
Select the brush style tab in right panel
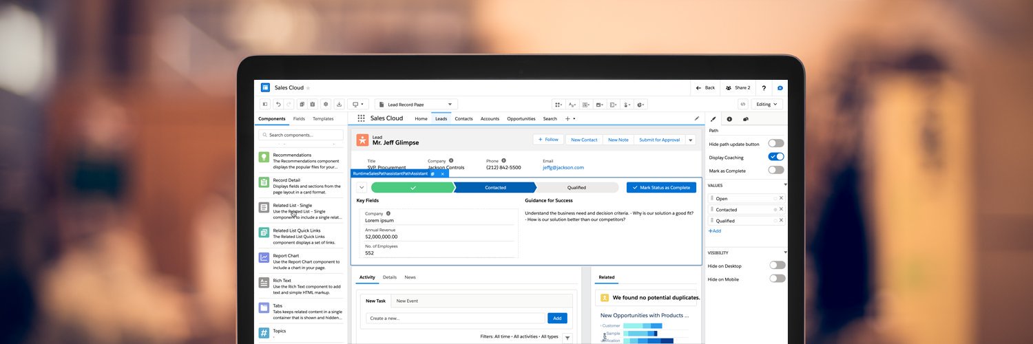713,119
